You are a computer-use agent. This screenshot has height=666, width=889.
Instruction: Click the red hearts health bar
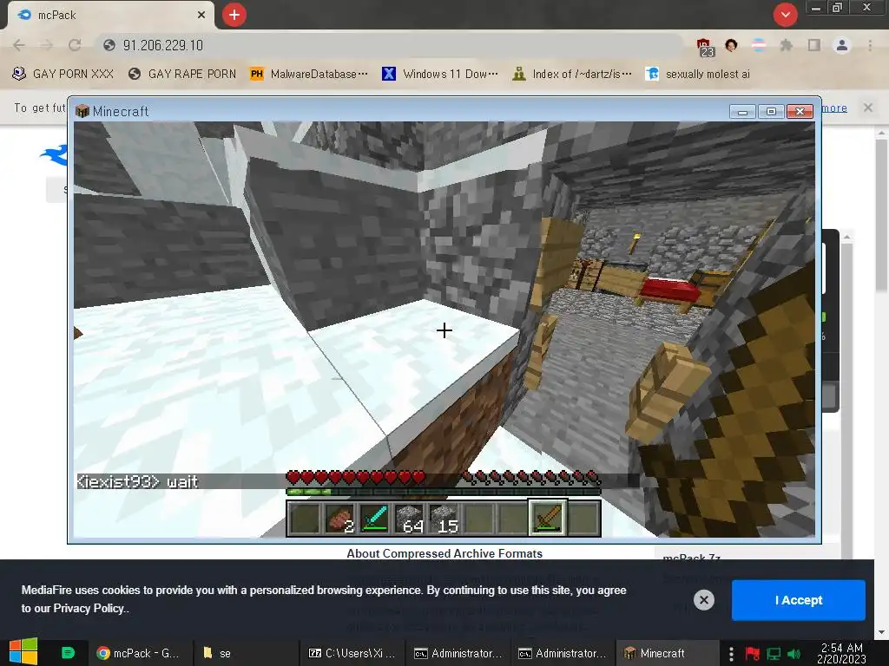pos(355,477)
